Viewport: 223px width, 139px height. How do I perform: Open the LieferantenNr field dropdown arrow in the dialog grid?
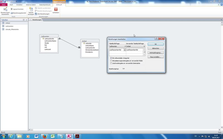point(125,50)
